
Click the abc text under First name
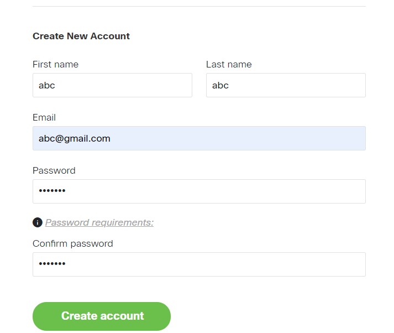(x=47, y=85)
